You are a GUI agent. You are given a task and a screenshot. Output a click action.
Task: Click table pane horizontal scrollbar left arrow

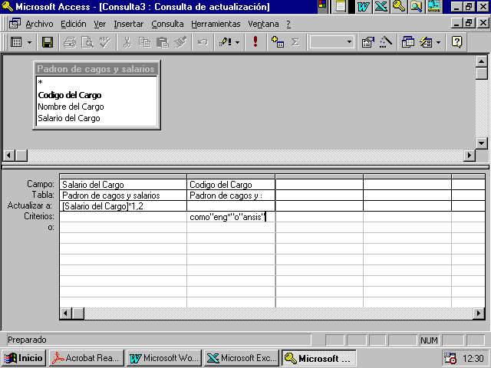(8, 155)
